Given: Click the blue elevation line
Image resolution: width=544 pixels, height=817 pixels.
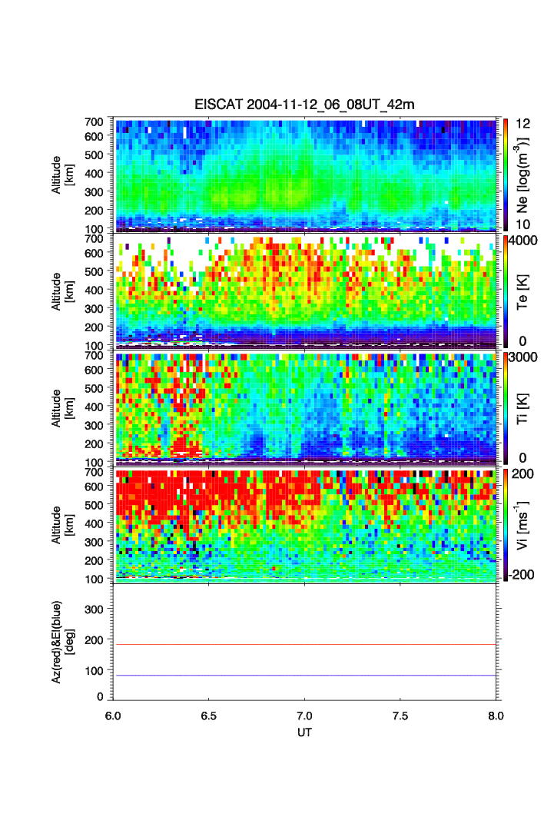Looking at the screenshot, I should coord(305,676).
